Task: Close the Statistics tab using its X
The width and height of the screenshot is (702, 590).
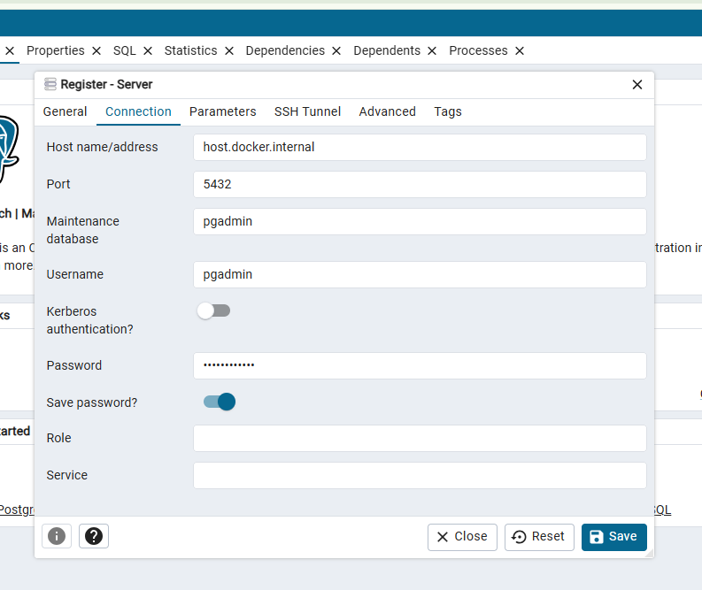Action: click(x=229, y=51)
